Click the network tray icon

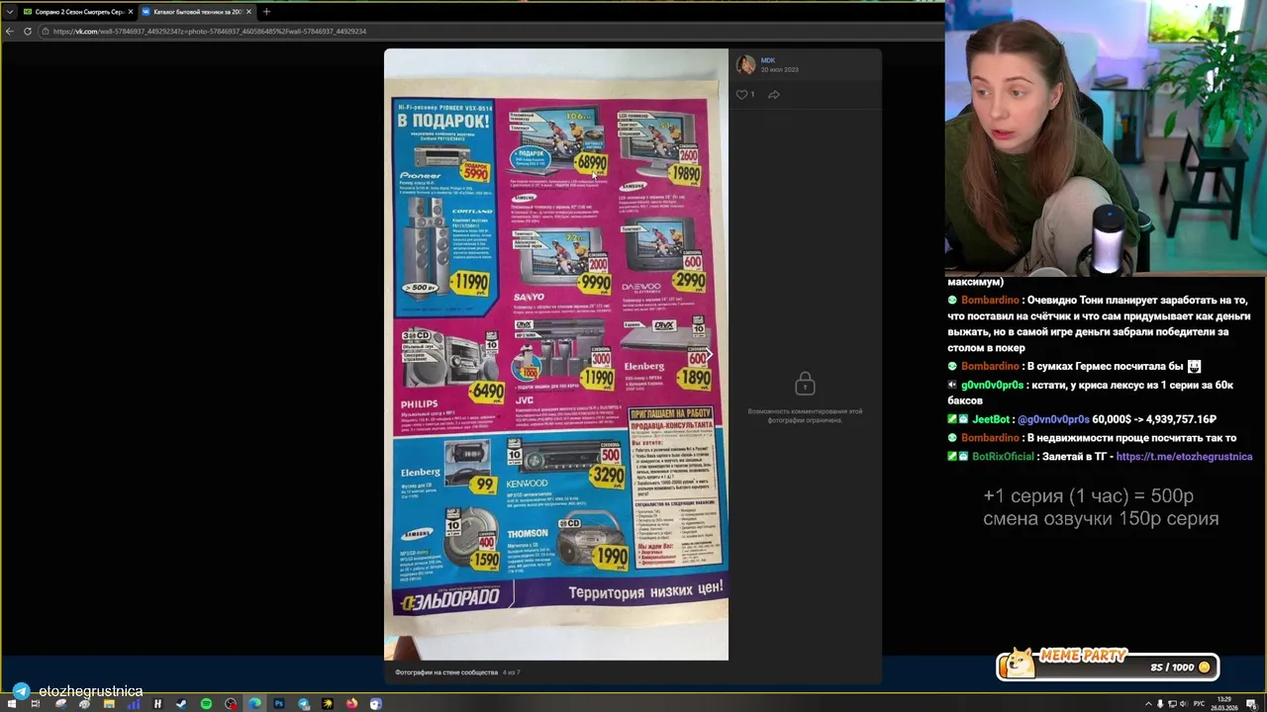[1172, 704]
